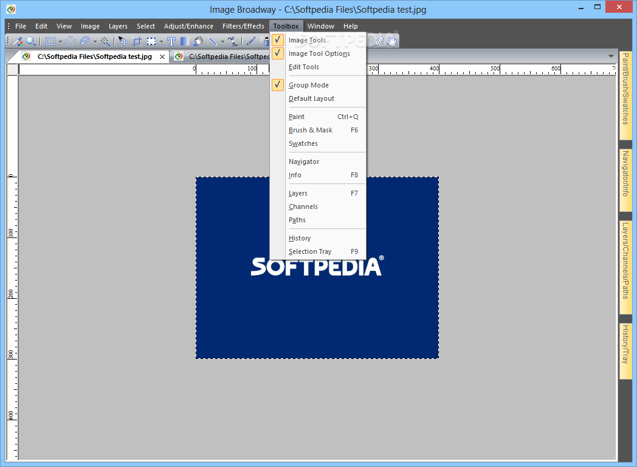Image resolution: width=637 pixels, height=467 pixels.
Task: Select the Crop tool
Action: pos(137,41)
